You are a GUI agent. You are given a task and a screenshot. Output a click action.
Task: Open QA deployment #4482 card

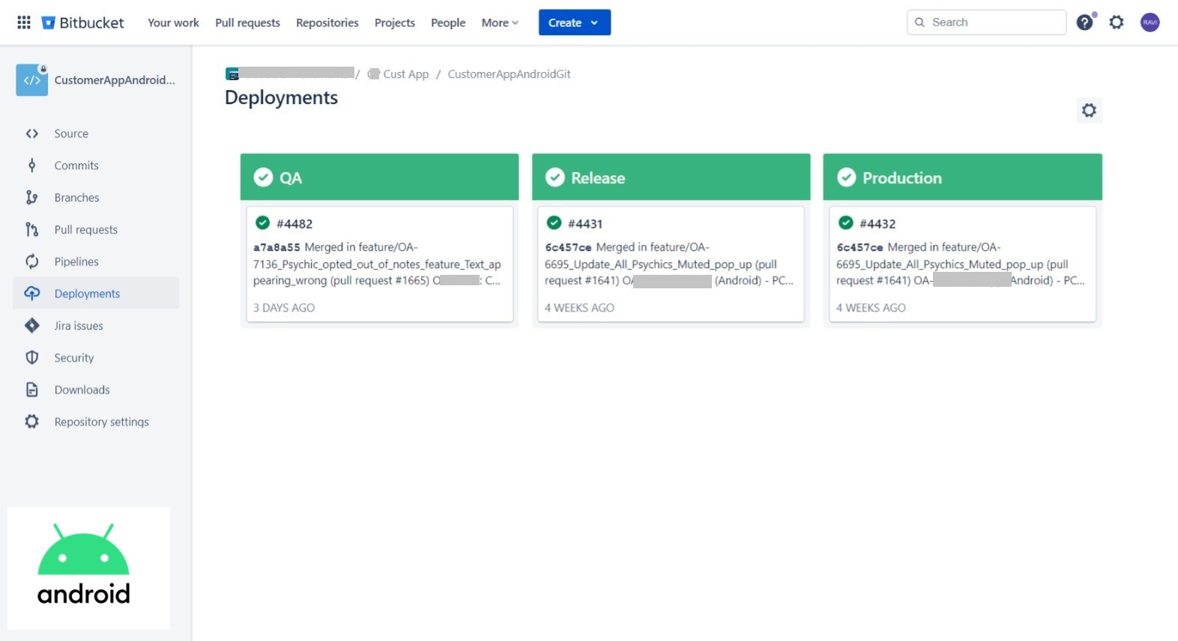pyautogui.click(x=379, y=264)
